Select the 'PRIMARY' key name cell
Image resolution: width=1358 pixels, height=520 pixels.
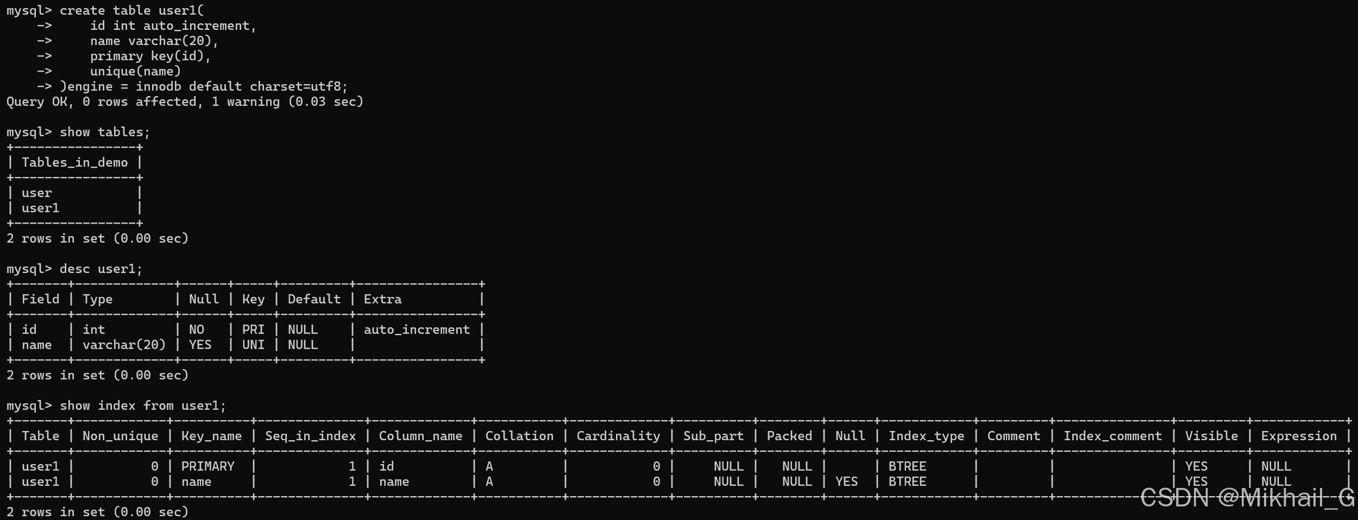point(208,466)
